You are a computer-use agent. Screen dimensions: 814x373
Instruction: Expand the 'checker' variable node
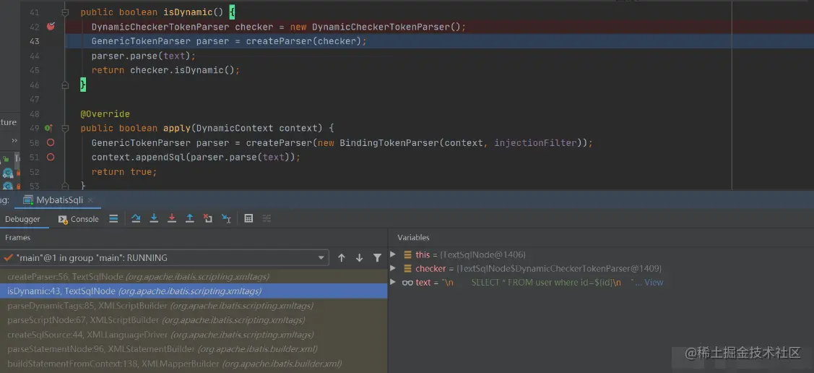tap(393, 268)
